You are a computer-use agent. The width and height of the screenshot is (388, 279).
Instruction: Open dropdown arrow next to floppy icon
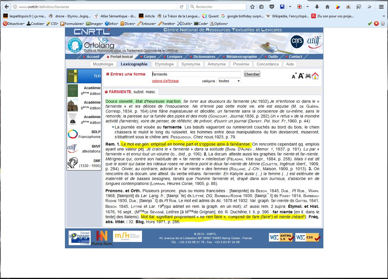coord(290,7)
